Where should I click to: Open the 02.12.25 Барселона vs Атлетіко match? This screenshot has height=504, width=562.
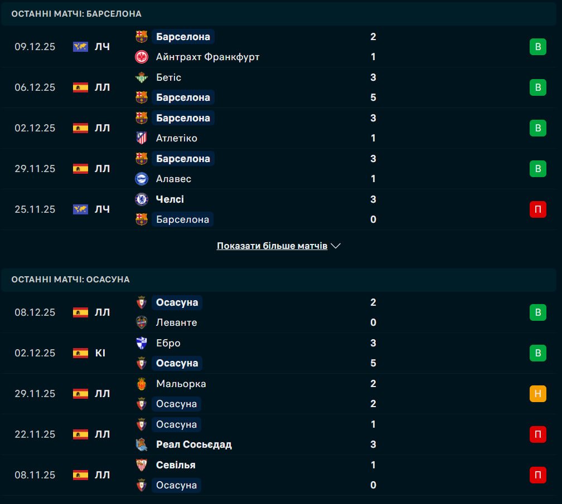pyautogui.click(x=279, y=128)
